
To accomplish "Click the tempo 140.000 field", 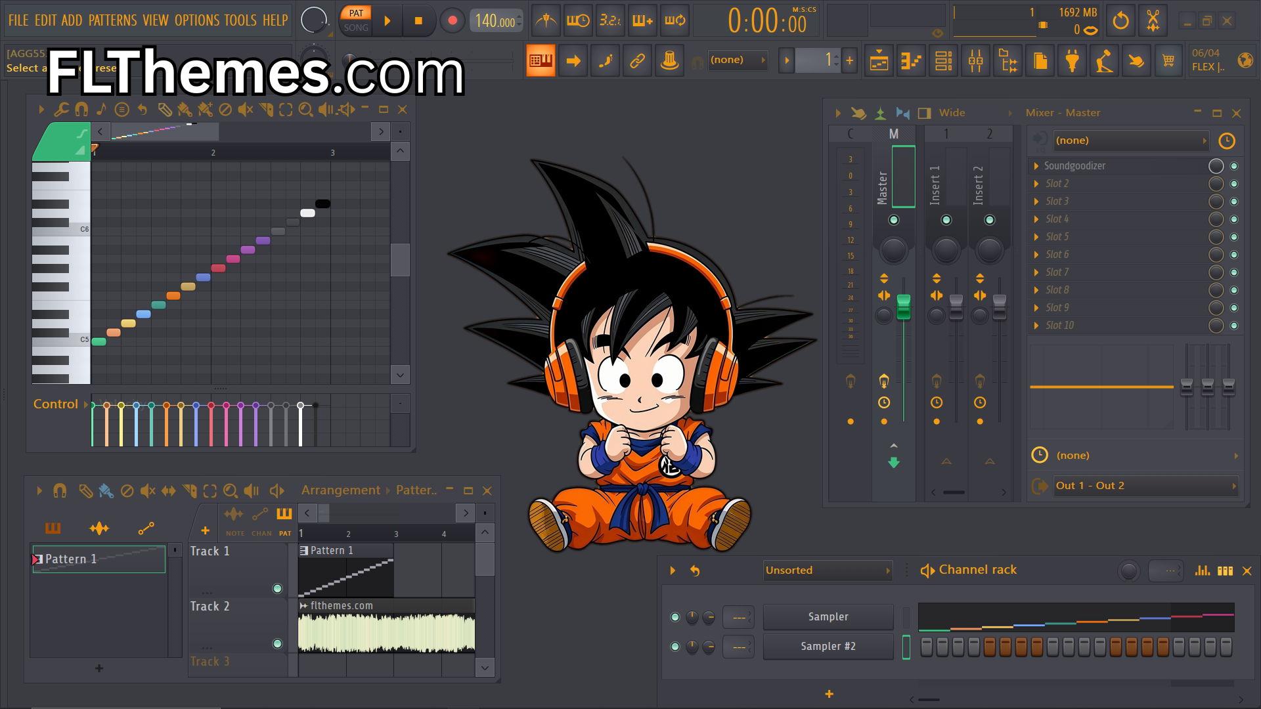I will 496,21.
